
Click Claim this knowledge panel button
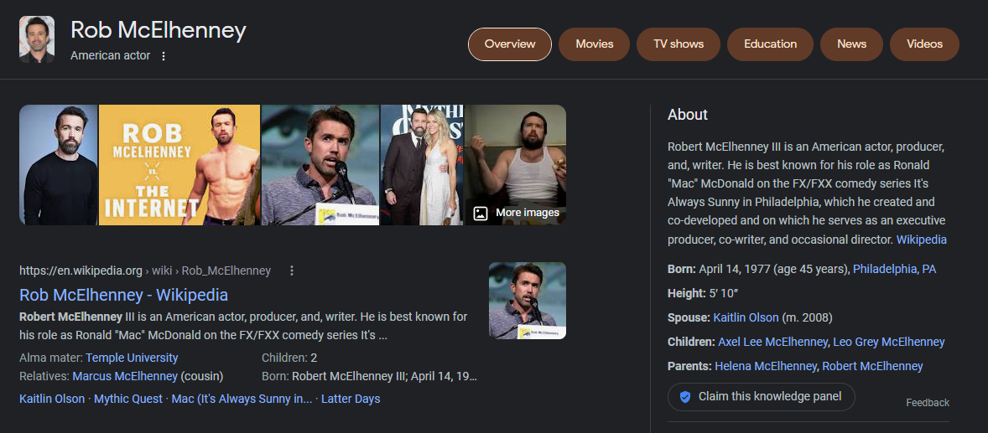pos(762,397)
